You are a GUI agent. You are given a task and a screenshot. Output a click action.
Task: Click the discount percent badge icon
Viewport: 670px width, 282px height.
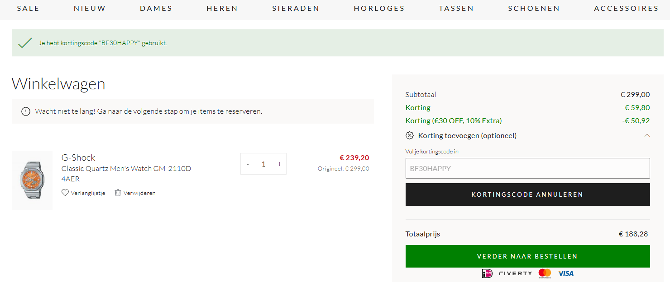410,135
